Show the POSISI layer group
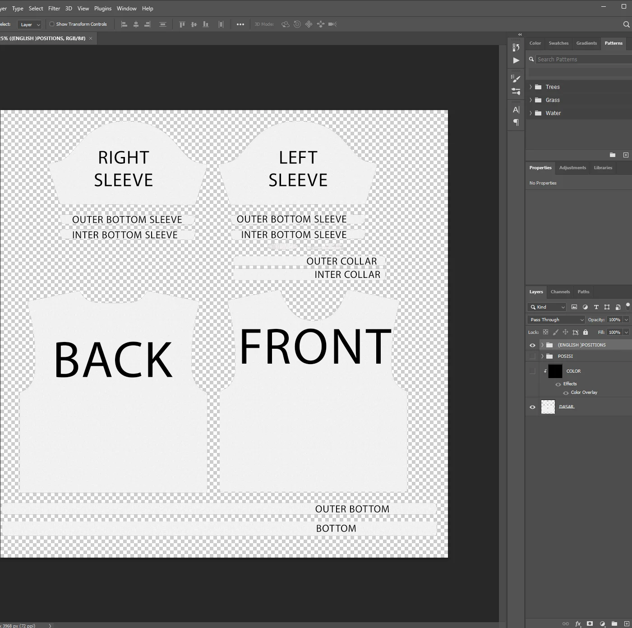This screenshot has width=632, height=628. tap(532, 356)
